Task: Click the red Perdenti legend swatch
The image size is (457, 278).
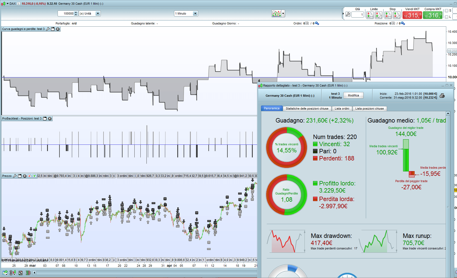Action: 315,158
